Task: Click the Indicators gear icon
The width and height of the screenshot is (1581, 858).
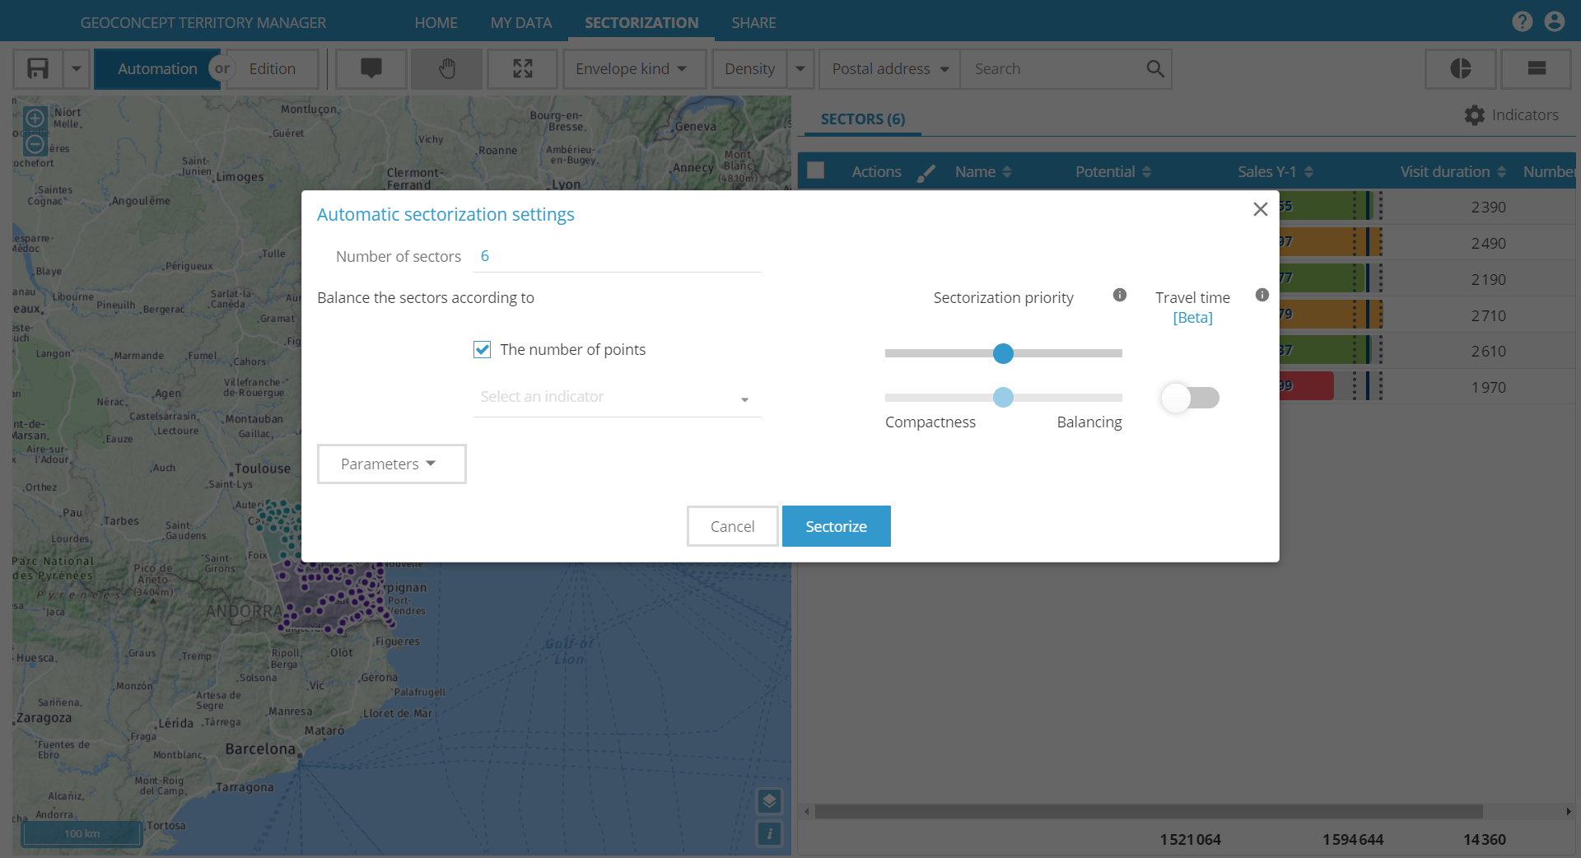Action: click(x=1474, y=115)
